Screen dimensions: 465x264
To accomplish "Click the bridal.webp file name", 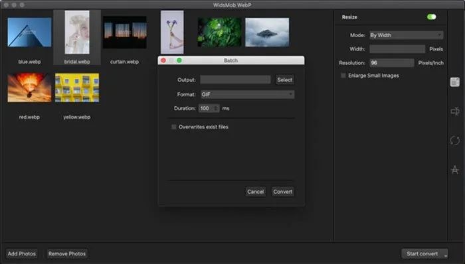I will click(x=77, y=62).
